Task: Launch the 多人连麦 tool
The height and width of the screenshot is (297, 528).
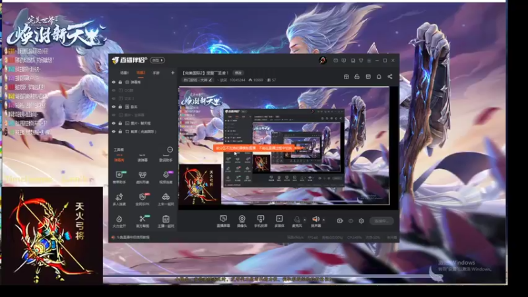Action: pyautogui.click(x=119, y=199)
